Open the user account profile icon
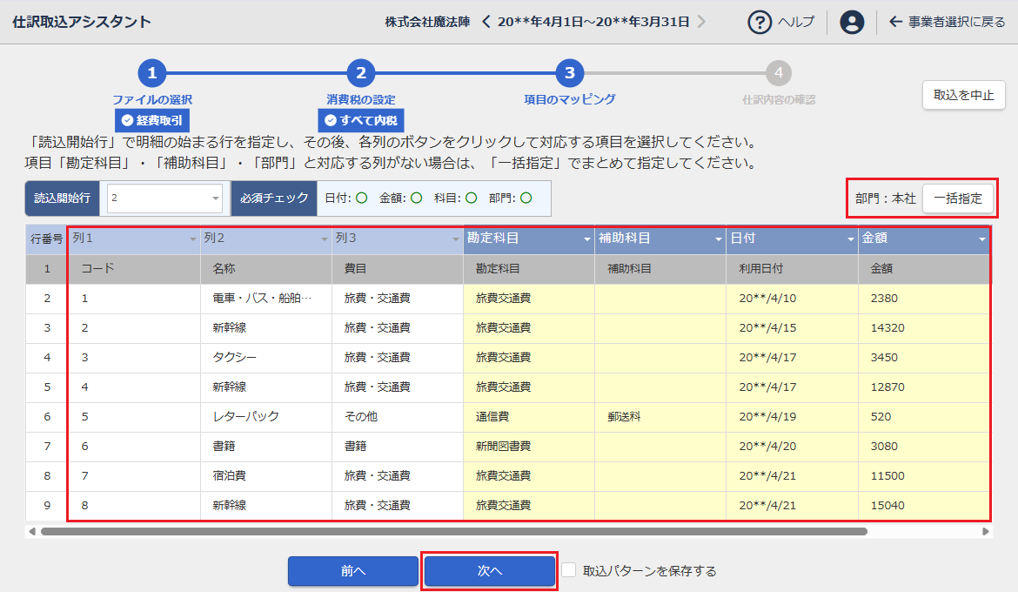1018x592 pixels. pos(852,22)
